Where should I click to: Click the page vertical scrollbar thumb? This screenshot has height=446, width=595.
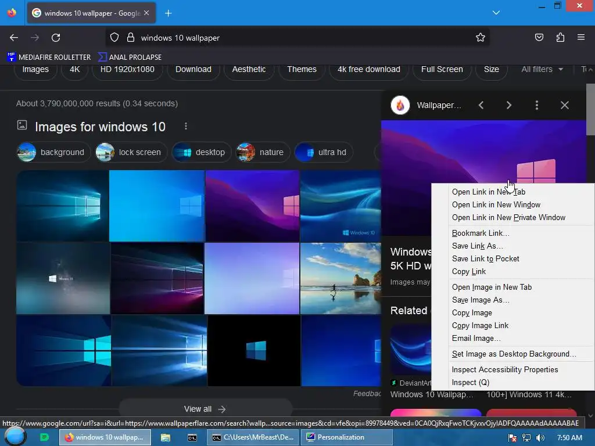tap(590, 109)
